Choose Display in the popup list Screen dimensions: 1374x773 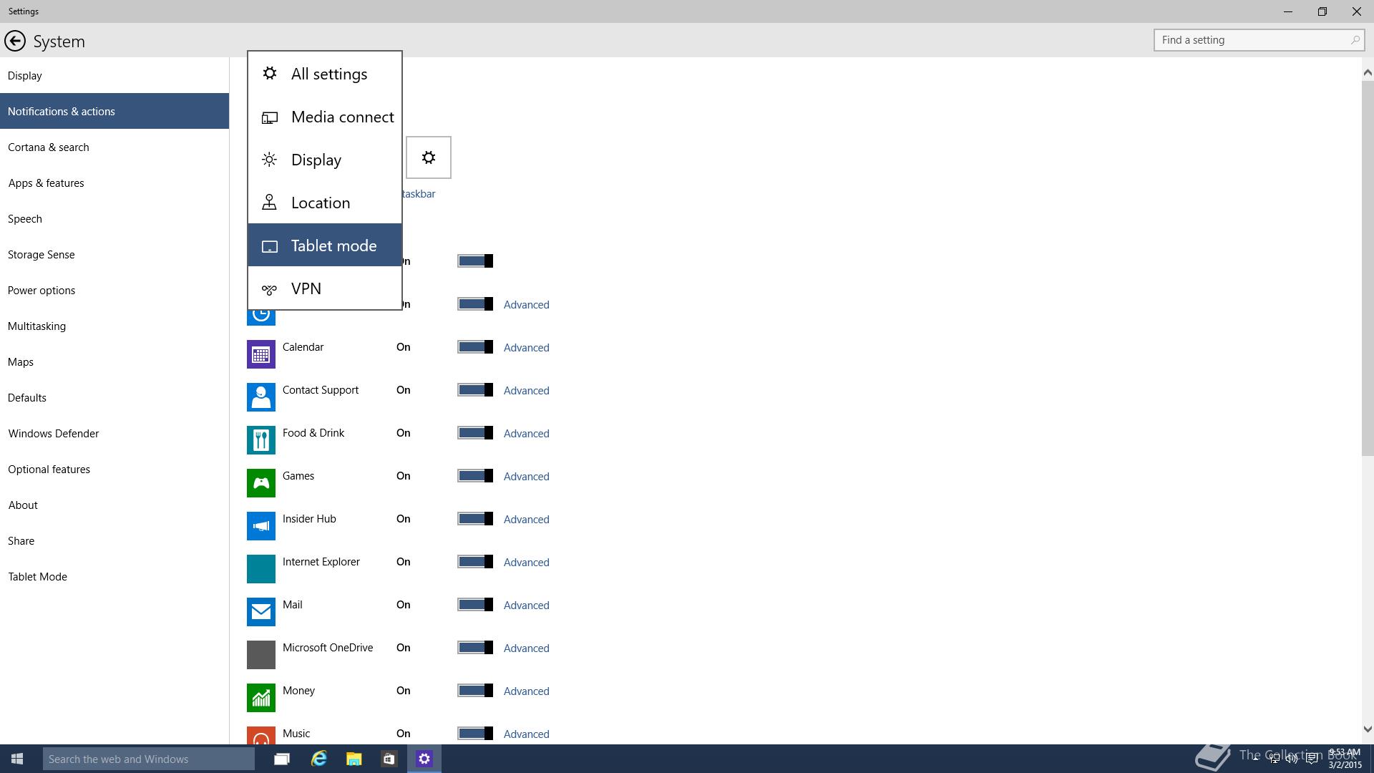point(325,160)
